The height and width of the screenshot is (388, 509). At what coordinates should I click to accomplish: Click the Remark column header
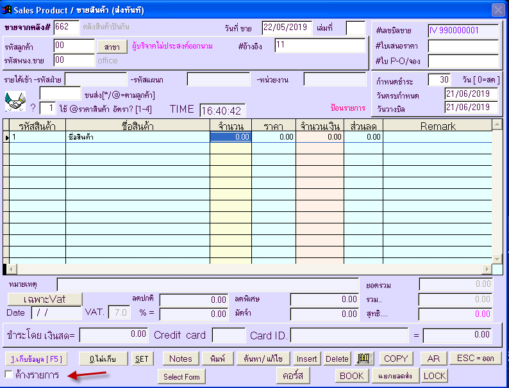437,126
